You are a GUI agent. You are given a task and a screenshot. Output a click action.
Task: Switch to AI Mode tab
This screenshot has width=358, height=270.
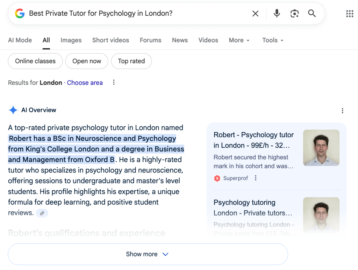[x=20, y=40]
